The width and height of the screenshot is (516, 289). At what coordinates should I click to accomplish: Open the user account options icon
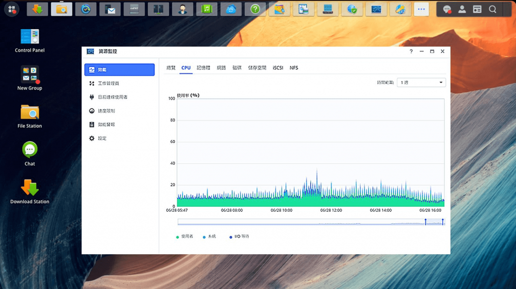(x=462, y=9)
